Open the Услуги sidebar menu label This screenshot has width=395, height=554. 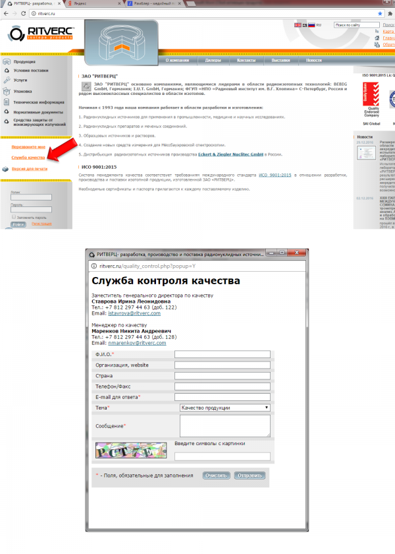click(x=20, y=80)
